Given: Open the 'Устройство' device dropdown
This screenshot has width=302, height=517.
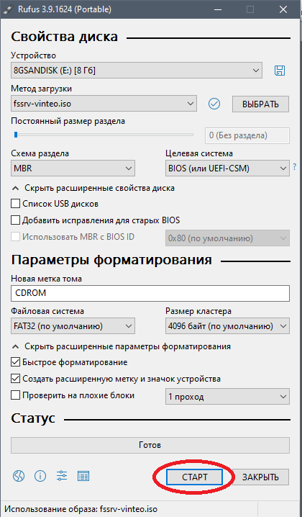Looking at the screenshot, I should coord(137,71).
